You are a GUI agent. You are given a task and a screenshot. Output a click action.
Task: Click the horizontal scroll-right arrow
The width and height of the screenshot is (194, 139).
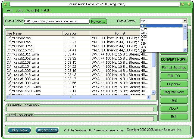tap(149, 97)
